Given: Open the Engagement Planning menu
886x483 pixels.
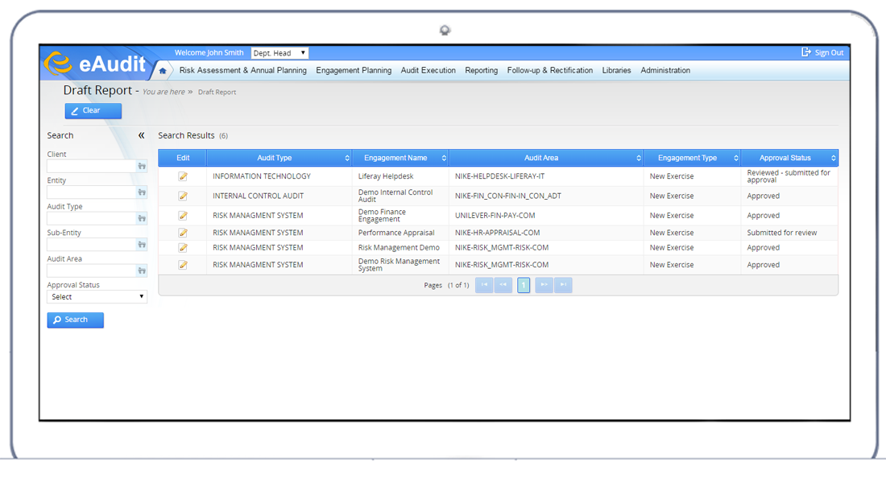Looking at the screenshot, I should tap(354, 71).
